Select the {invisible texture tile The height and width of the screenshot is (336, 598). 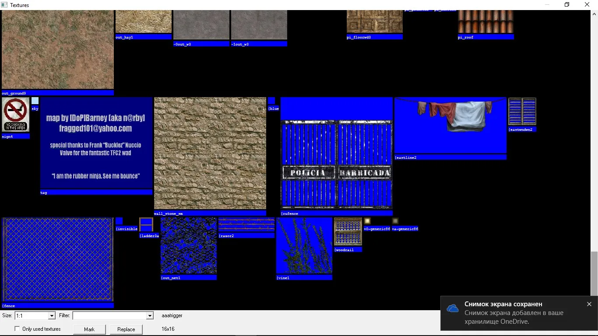[119, 221]
